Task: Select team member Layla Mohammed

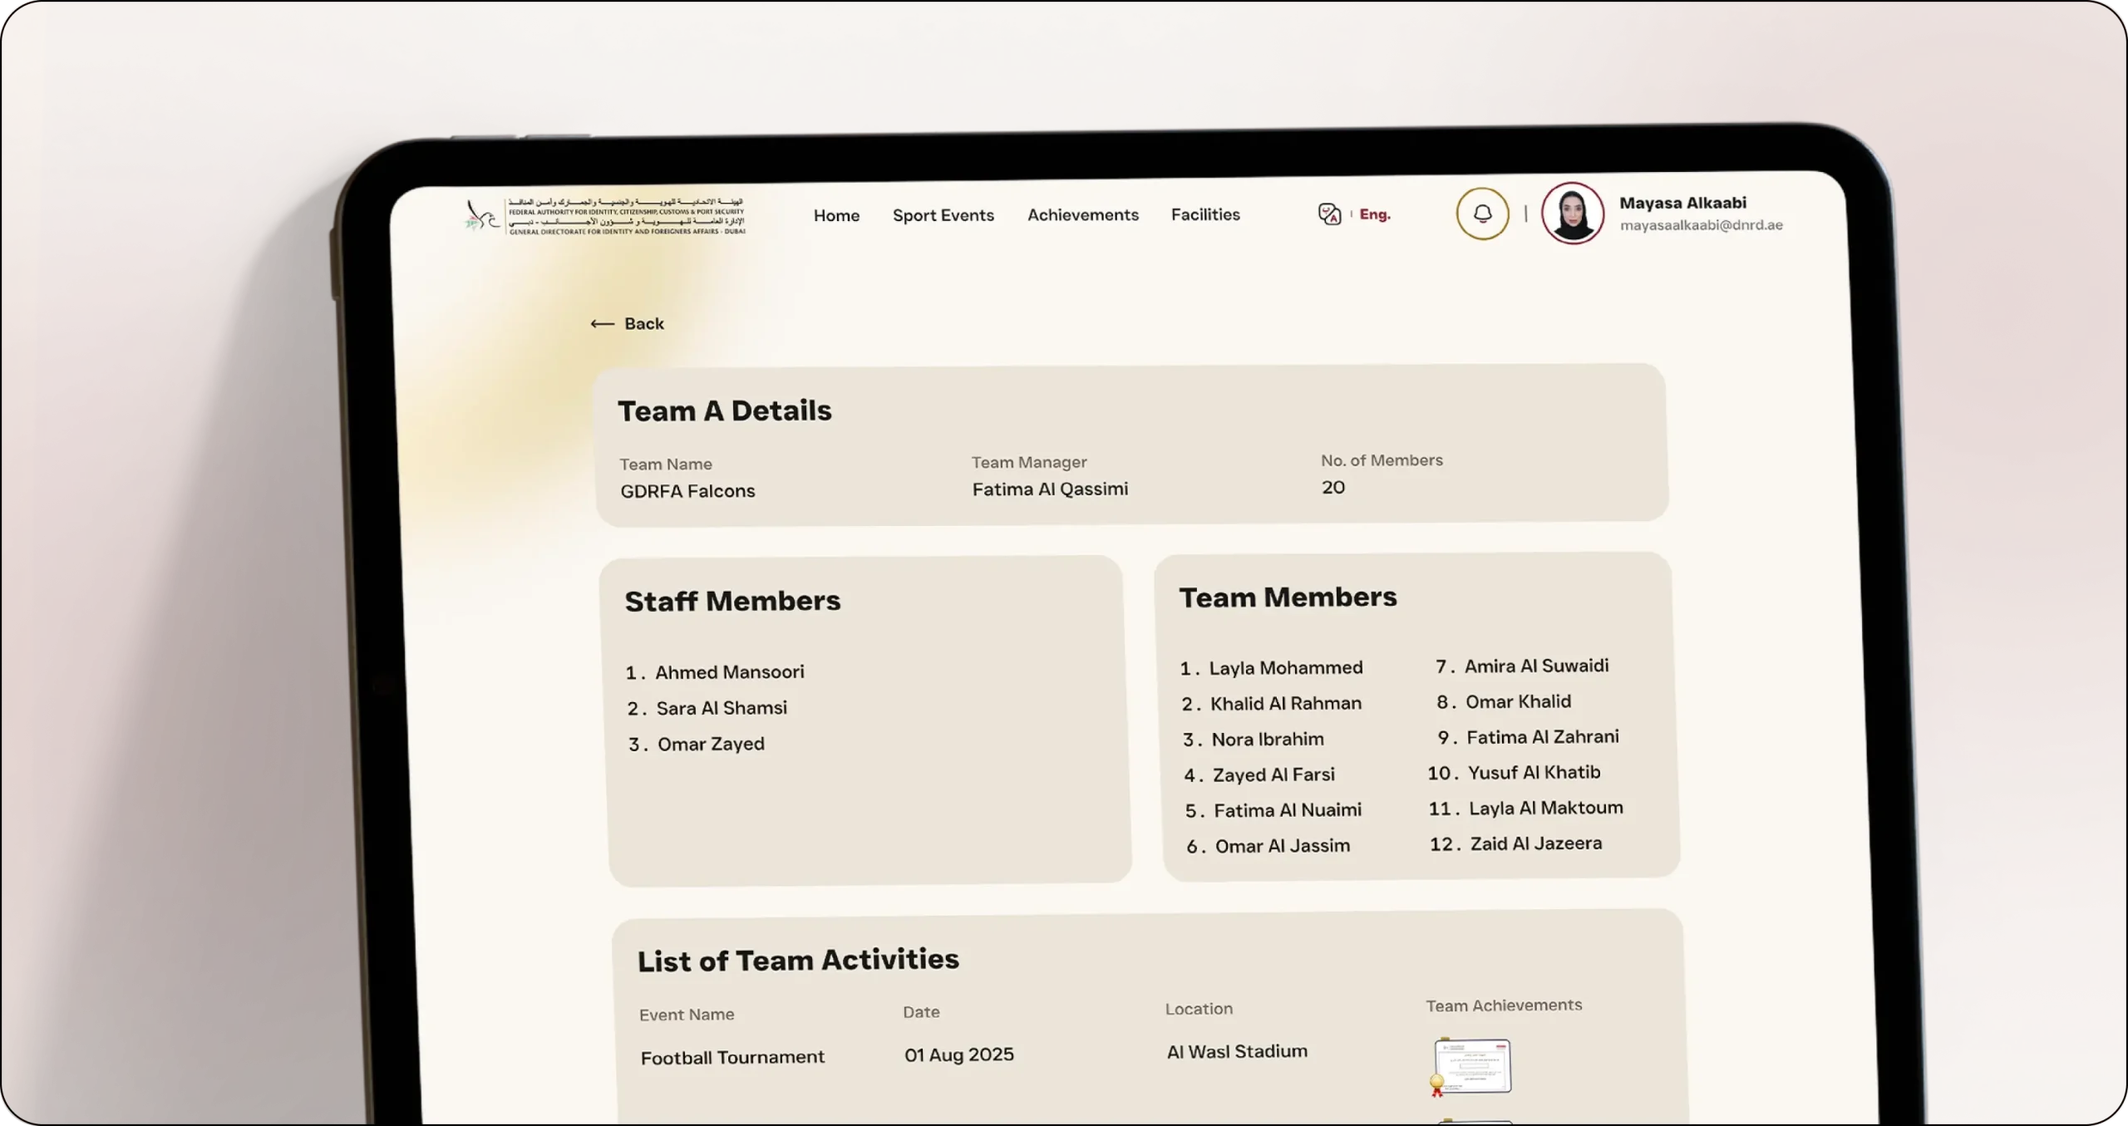Action: 1285,667
